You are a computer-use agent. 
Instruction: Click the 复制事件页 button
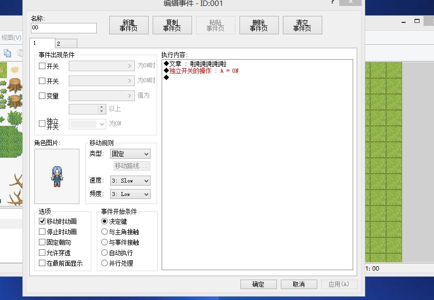click(x=172, y=25)
